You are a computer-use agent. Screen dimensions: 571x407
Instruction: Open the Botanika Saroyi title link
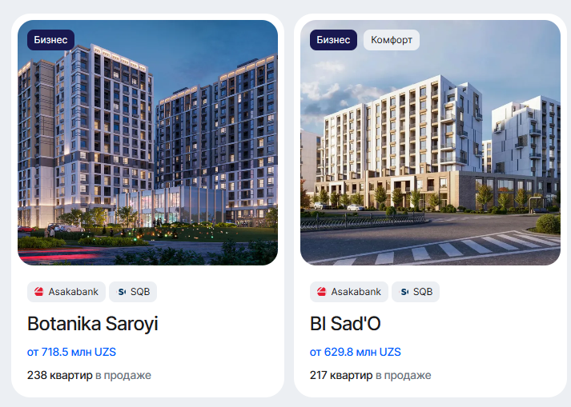tap(92, 323)
